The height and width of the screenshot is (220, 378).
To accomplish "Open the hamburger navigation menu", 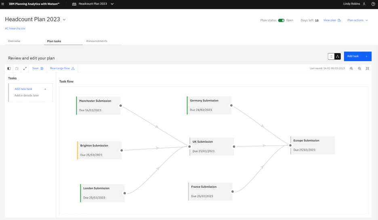I will pyautogui.click(x=3, y=4).
